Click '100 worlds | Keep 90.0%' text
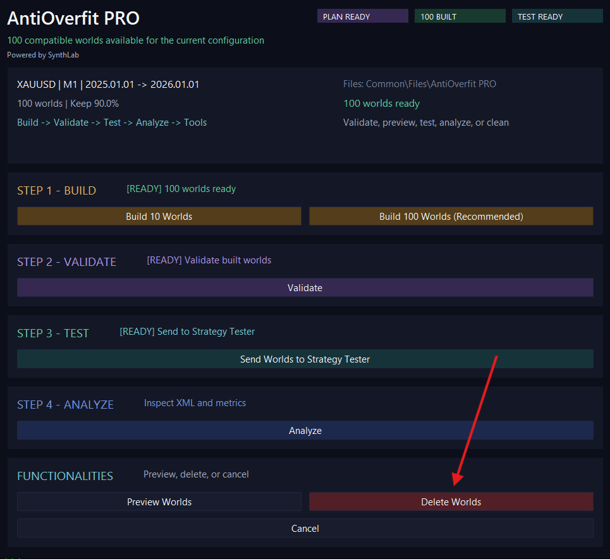This screenshot has width=610, height=559. click(x=68, y=104)
